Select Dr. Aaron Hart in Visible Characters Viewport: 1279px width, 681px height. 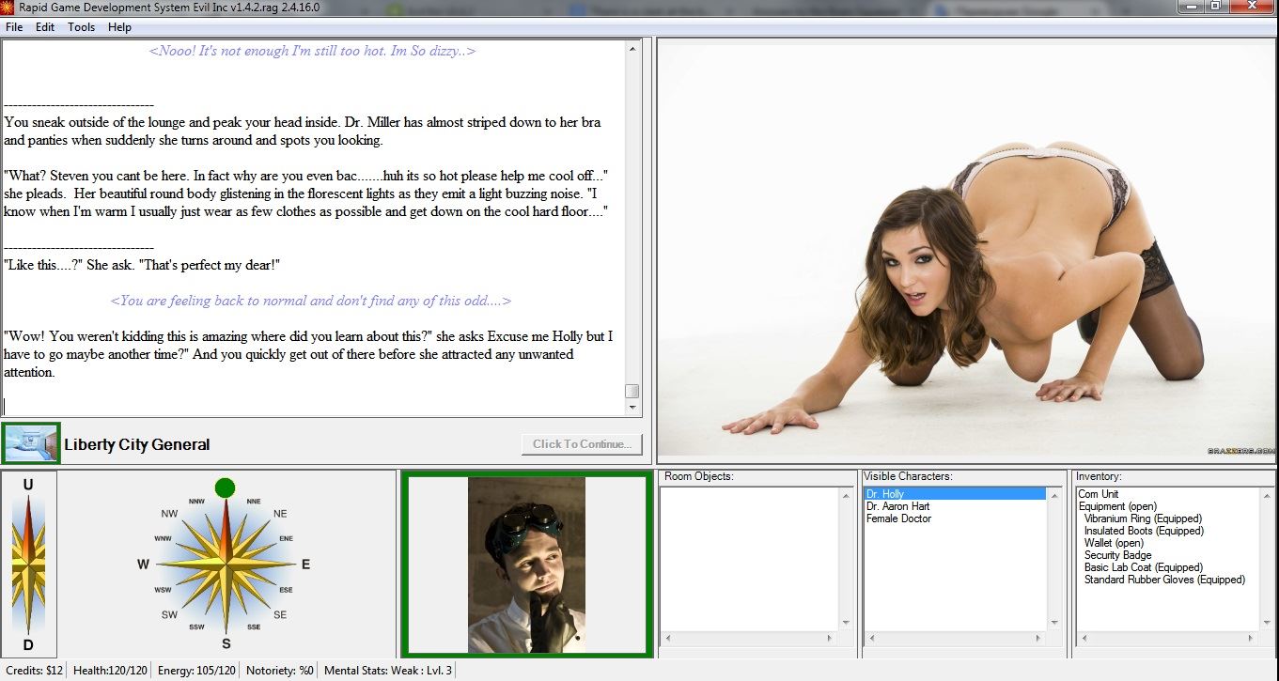(897, 506)
